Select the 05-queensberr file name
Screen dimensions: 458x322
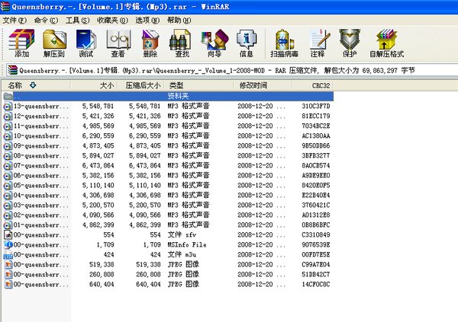coord(41,186)
